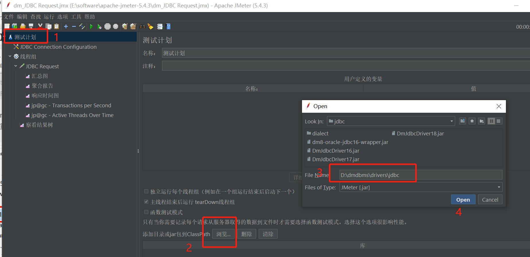Collapse the 线程组 tree node arrow

pyautogui.click(x=10, y=56)
